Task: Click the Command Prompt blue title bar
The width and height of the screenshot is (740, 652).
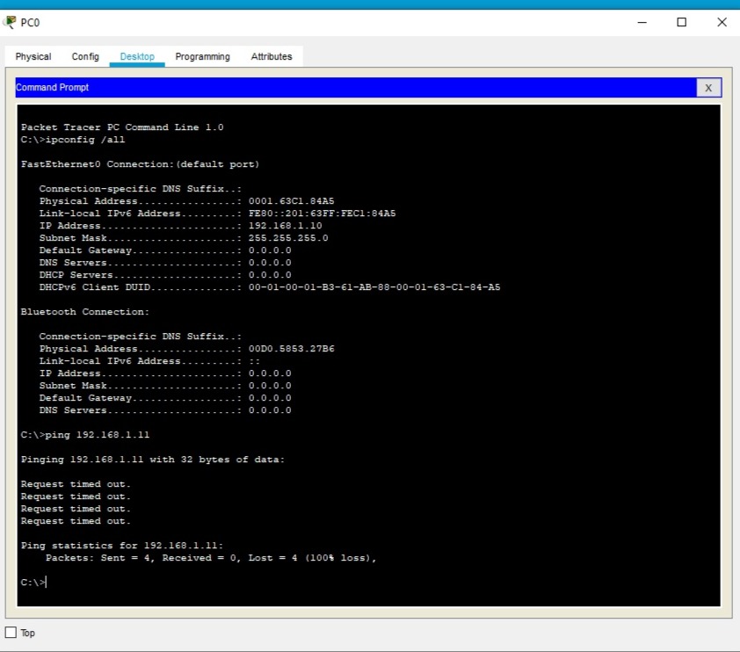Action: click(356, 88)
